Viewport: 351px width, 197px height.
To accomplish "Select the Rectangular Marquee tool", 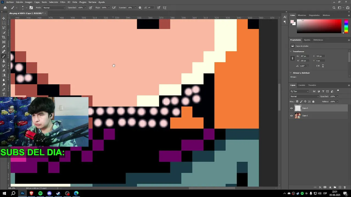I will (4, 23).
